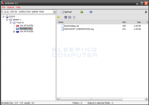Click the red ISO file system icon
Screen dimensions: 149x105
18,26
